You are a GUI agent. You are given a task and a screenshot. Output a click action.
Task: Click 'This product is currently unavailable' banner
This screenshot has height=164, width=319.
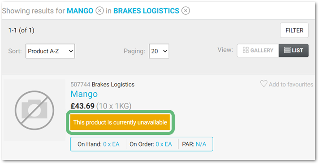click(120, 122)
